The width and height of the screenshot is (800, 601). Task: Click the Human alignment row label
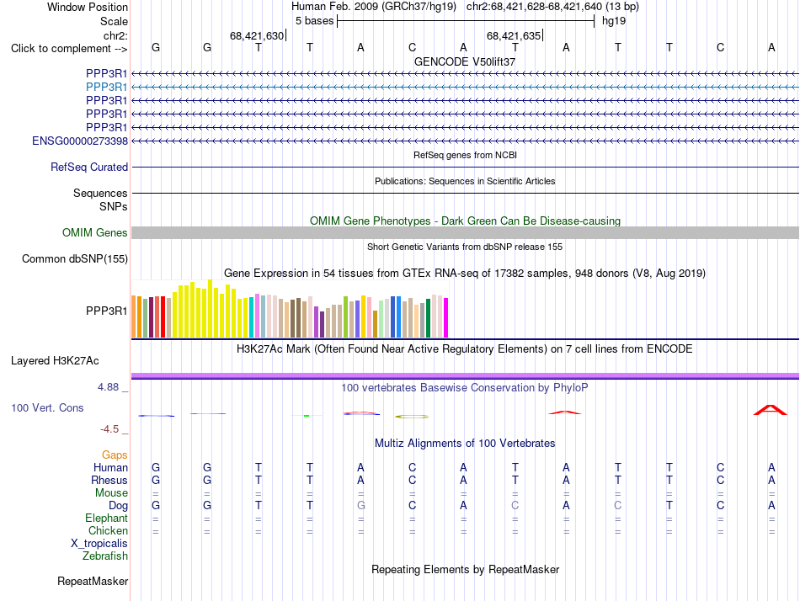coord(110,467)
